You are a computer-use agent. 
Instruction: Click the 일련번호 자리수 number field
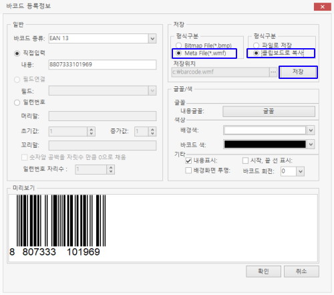point(91,169)
